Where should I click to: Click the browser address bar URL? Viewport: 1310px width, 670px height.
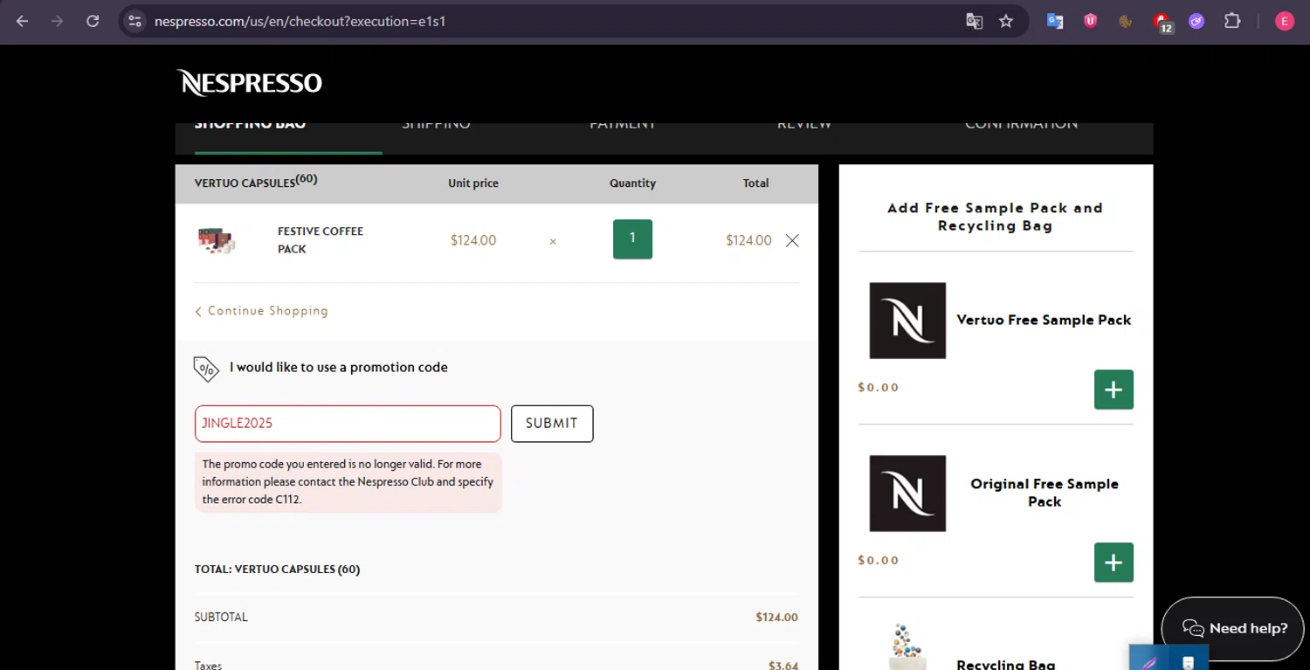coord(300,21)
